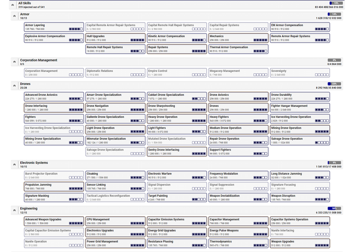This screenshot has width=350, height=252.
Task: Select the Resistance Phasing skill
Action: tap(177, 243)
